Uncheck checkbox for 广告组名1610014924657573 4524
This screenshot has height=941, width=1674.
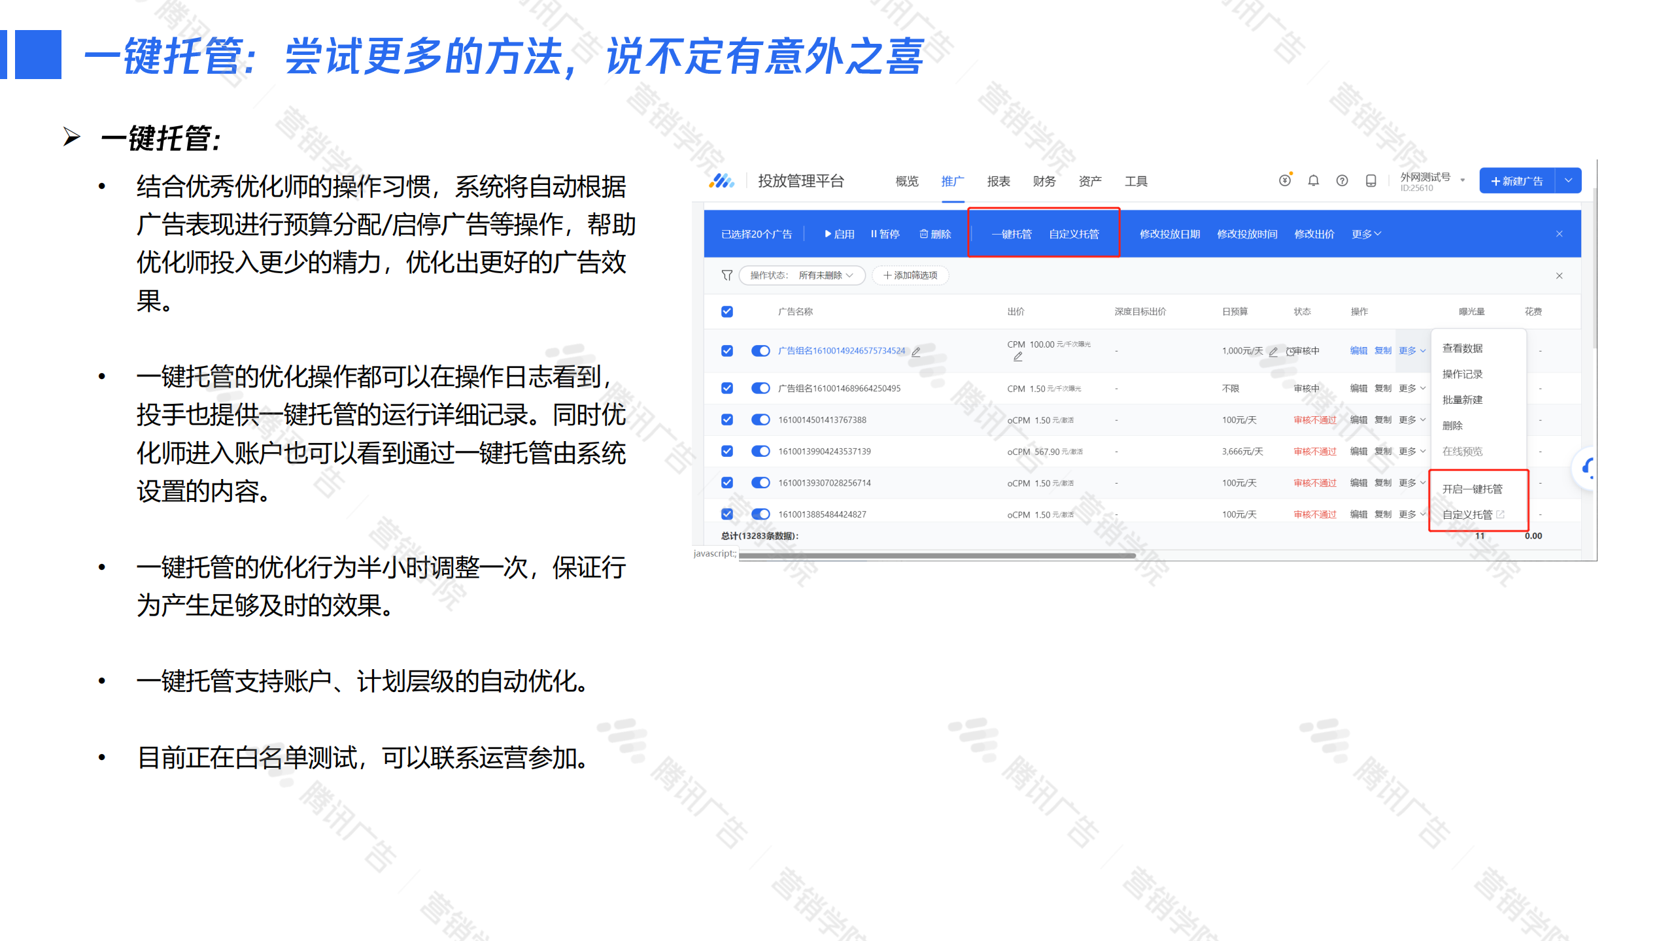pos(726,351)
